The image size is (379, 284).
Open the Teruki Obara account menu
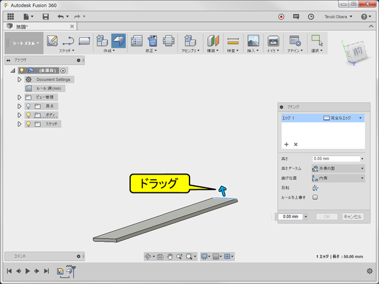338,17
